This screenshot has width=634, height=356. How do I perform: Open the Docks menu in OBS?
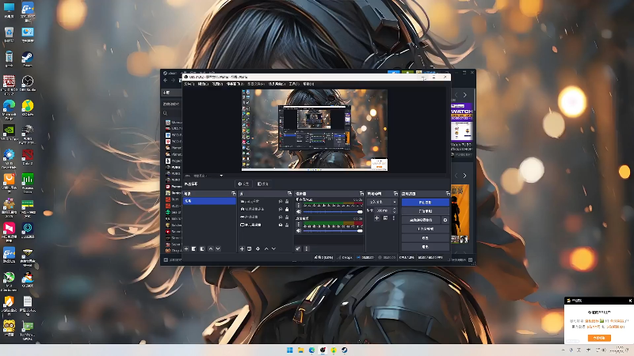point(235,84)
